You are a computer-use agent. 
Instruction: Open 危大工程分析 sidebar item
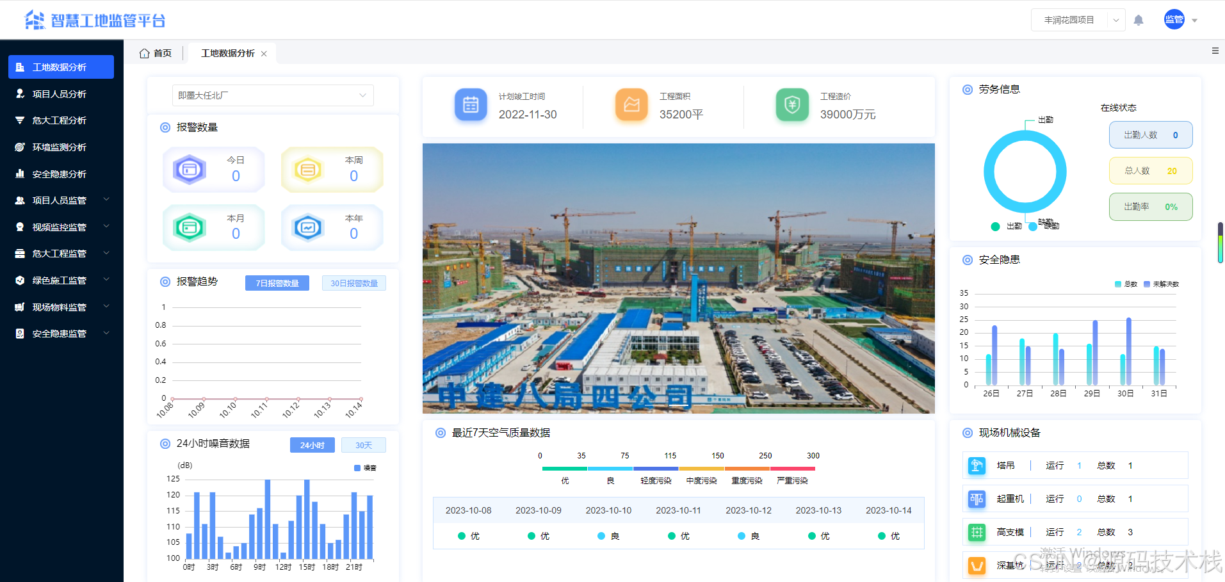pyautogui.click(x=61, y=120)
